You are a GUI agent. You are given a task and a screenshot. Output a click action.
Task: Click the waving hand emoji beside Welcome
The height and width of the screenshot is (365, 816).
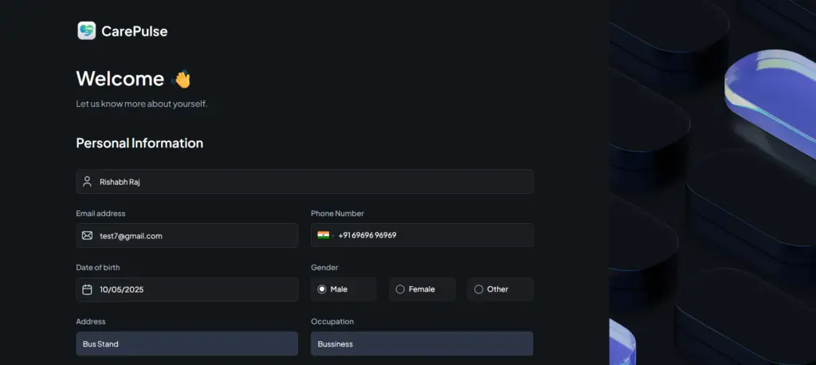[182, 79]
